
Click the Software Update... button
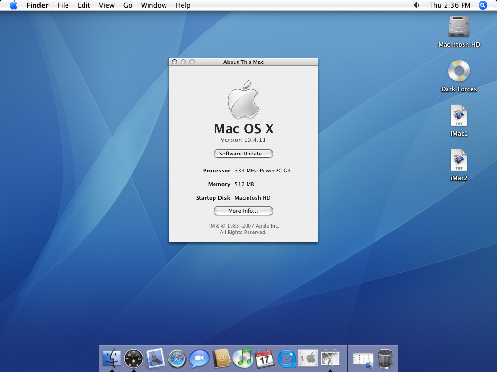(x=243, y=154)
